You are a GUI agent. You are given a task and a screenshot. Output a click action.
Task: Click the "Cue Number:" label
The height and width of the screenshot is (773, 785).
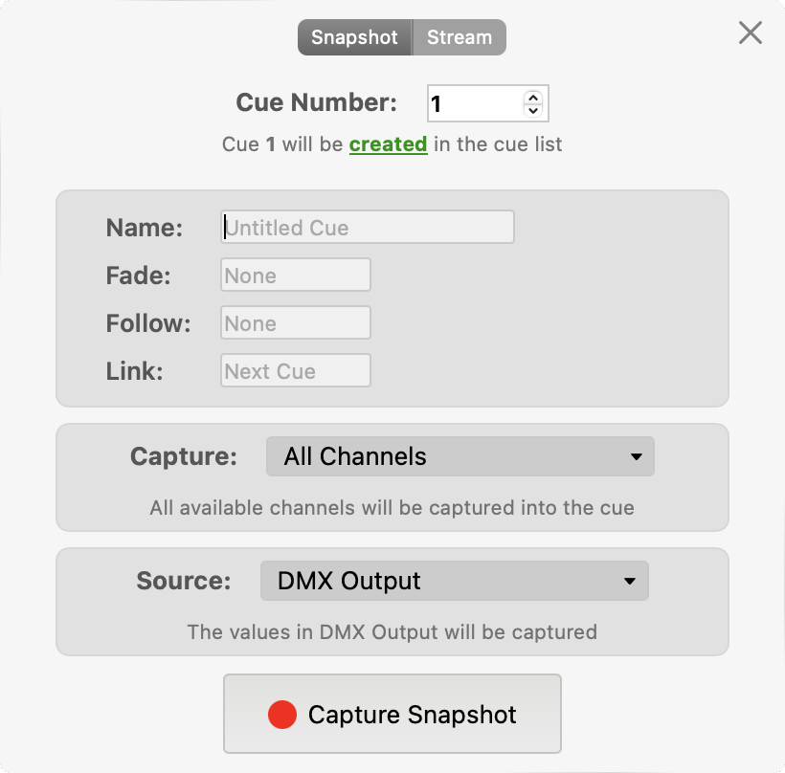[x=316, y=103]
